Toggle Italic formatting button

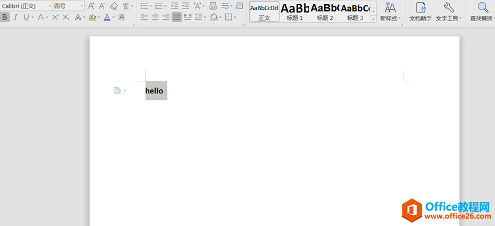coord(15,17)
